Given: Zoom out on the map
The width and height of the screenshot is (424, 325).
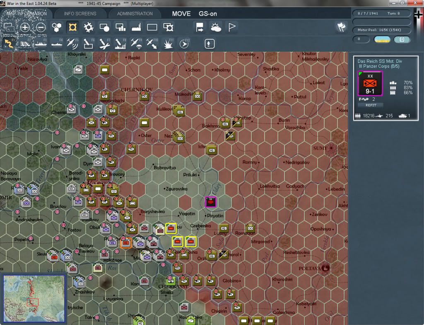Looking at the screenshot, I should pos(41,27).
